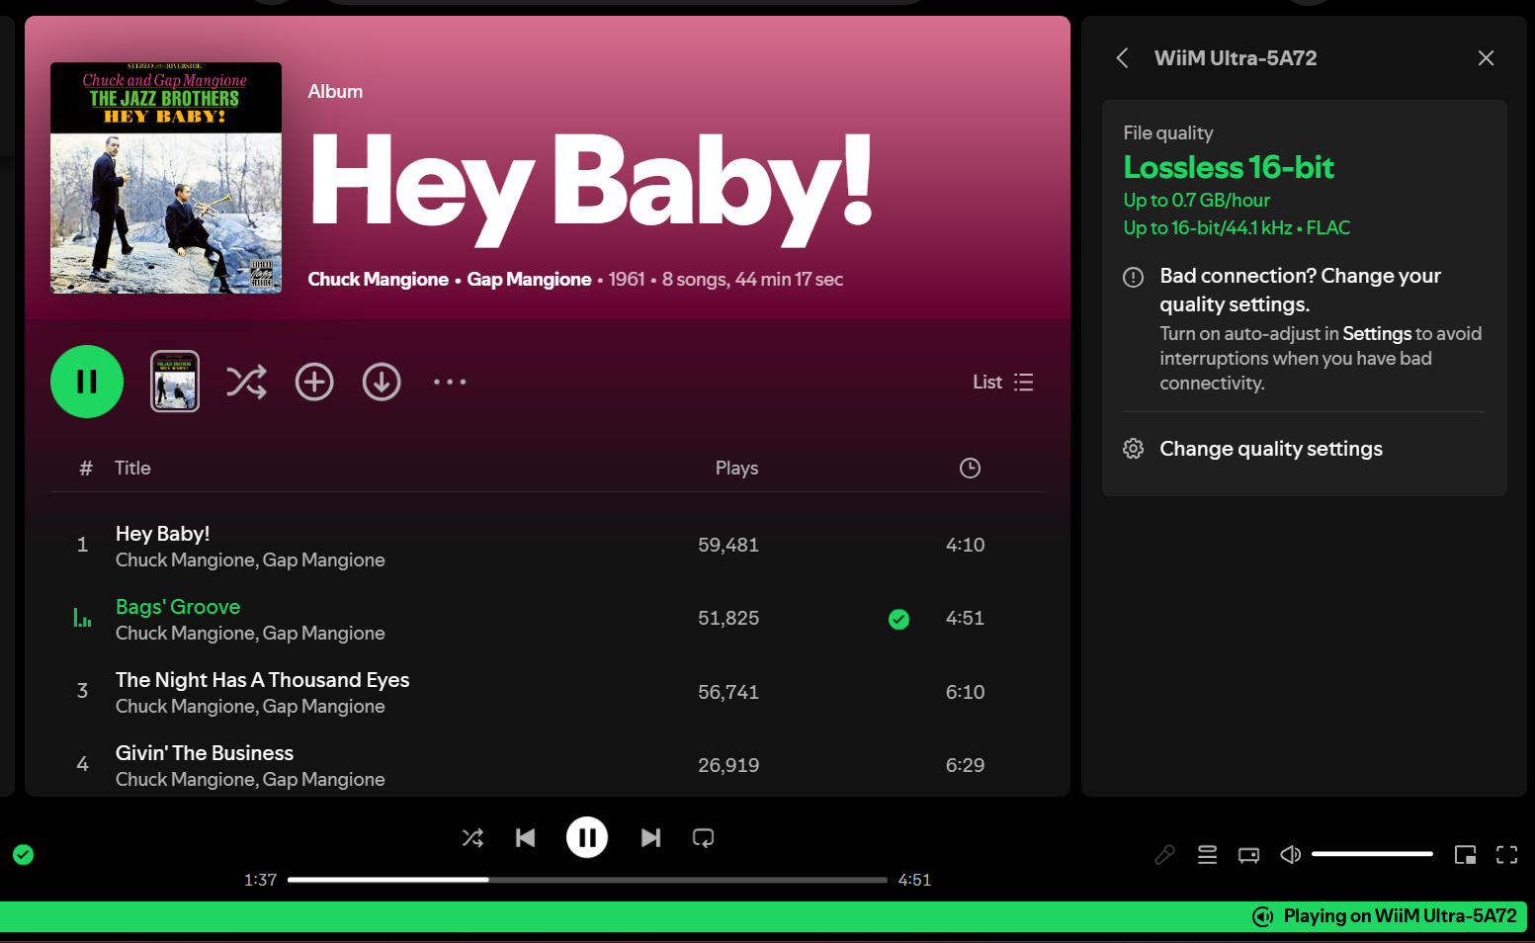Seek using the playback progress bar
Image resolution: width=1535 pixels, height=943 pixels.
(587, 880)
